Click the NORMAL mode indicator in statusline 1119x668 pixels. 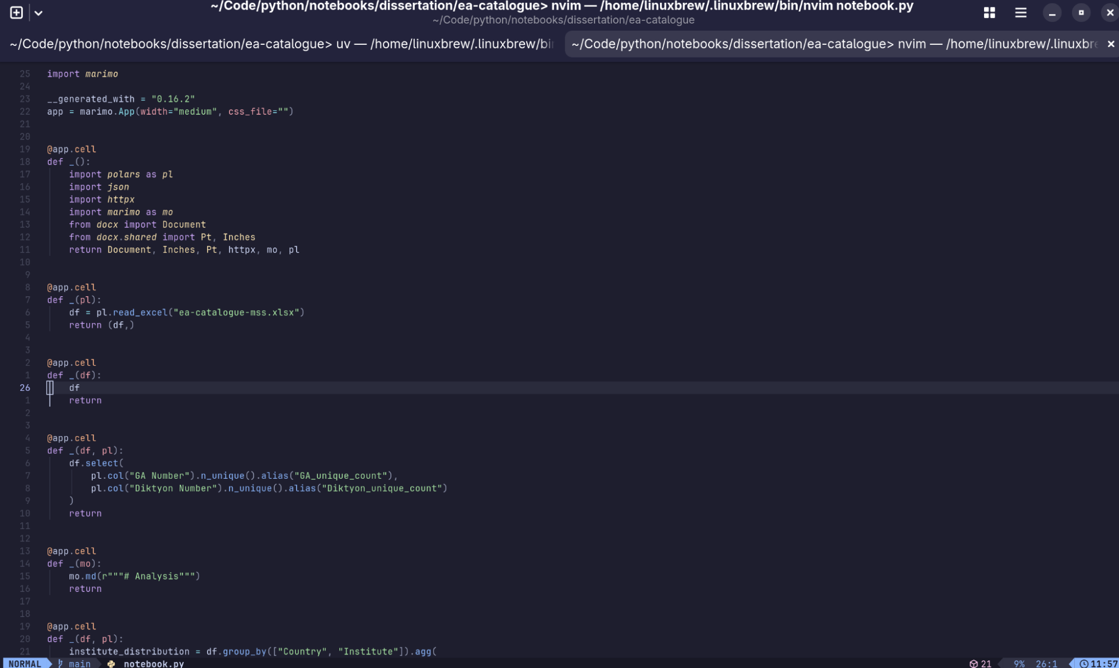[25, 664]
